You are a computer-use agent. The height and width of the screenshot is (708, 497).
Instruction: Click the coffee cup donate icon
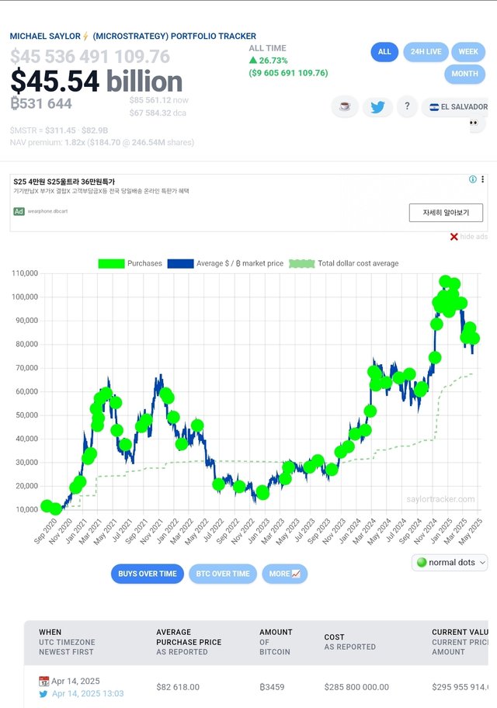click(x=345, y=107)
